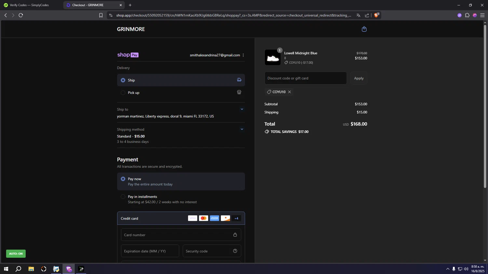Remove the COYU10 discount code
488x274 pixels.
click(290, 92)
